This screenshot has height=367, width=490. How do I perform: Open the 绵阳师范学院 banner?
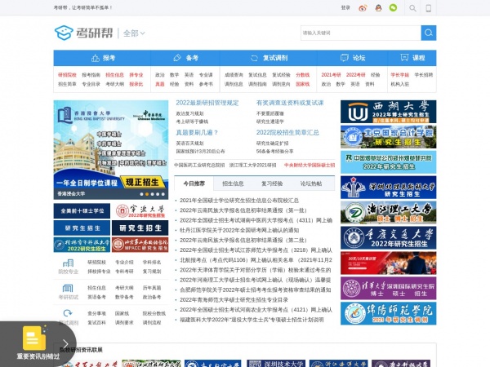389,314
